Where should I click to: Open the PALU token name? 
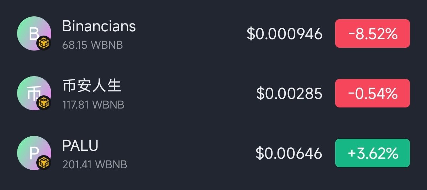pyautogui.click(x=80, y=146)
